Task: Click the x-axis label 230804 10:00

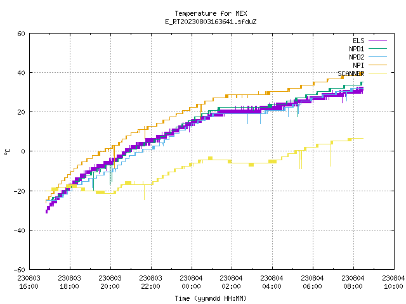Action: click(x=393, y=282)
